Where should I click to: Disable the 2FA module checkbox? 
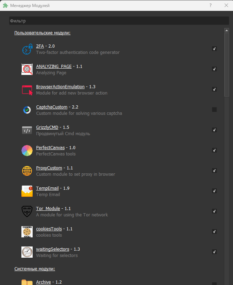coord(214,49)
